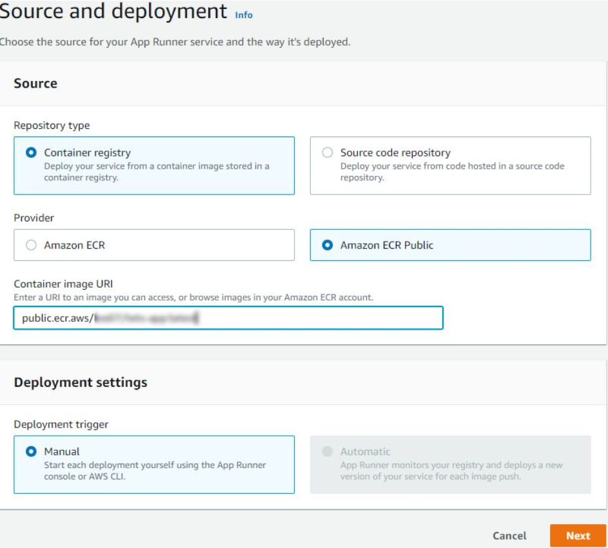Click the Automatic option description text
This screenshot has height=548, width=608.
[451, 470]
